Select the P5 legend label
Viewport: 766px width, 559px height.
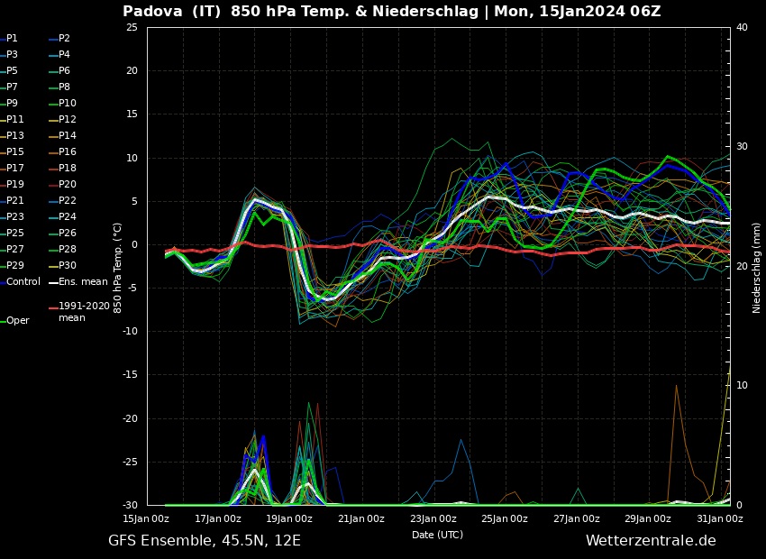[12, 71]
